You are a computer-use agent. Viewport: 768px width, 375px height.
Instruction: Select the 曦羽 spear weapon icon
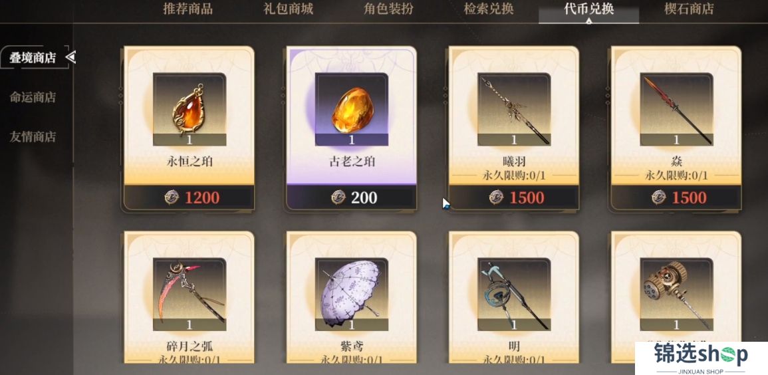coord(514,108)
